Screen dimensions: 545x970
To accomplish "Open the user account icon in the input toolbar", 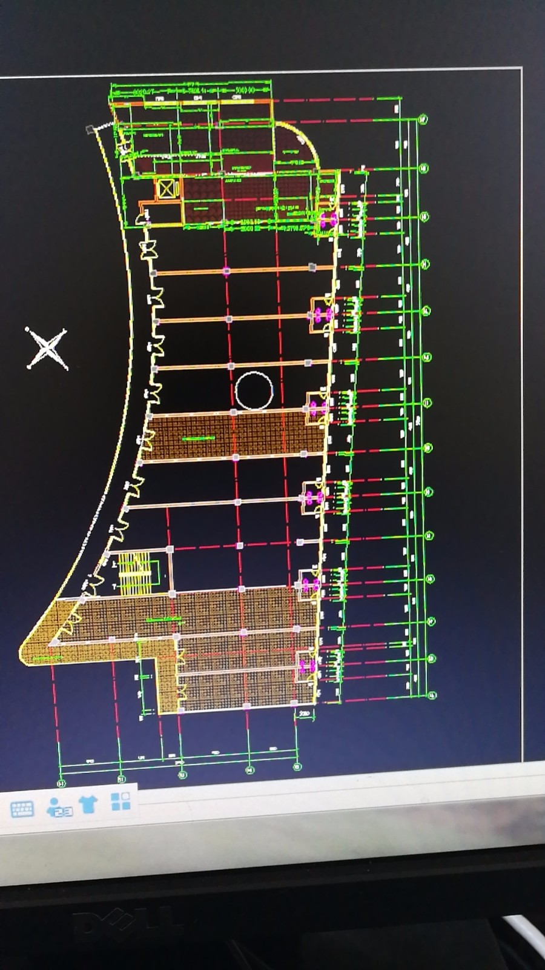I will click(59, 807).
